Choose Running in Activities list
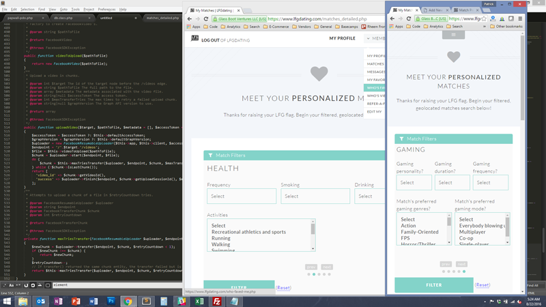This screenshot has width=546, height=307. point(220,238)
